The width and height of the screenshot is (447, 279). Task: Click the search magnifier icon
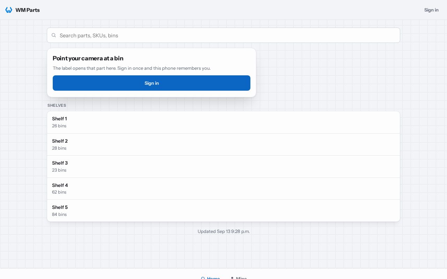[x=54, y=35]
